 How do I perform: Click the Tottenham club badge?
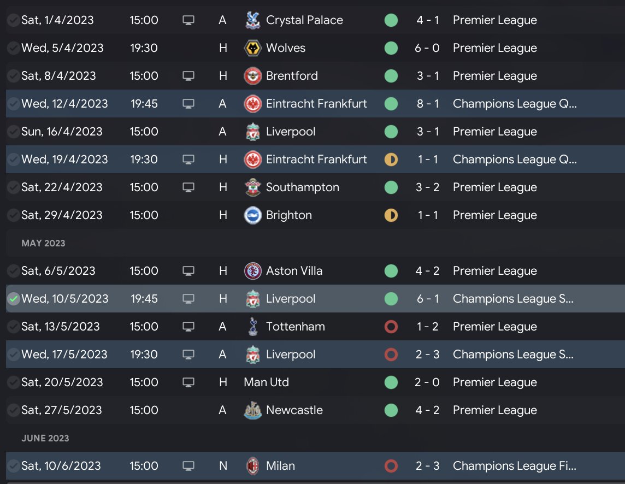(252, 327)
